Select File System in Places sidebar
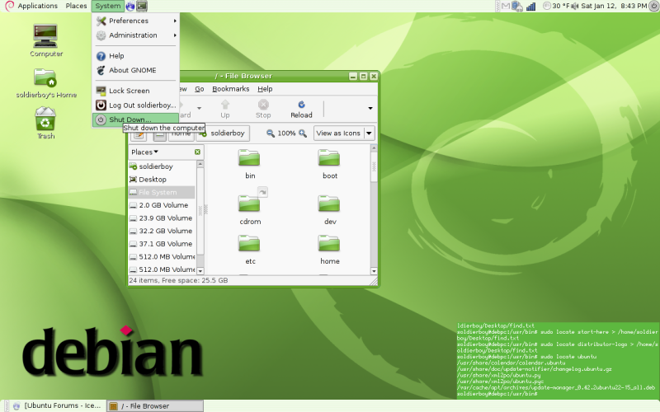660x412 pixels. pos(162,192)
